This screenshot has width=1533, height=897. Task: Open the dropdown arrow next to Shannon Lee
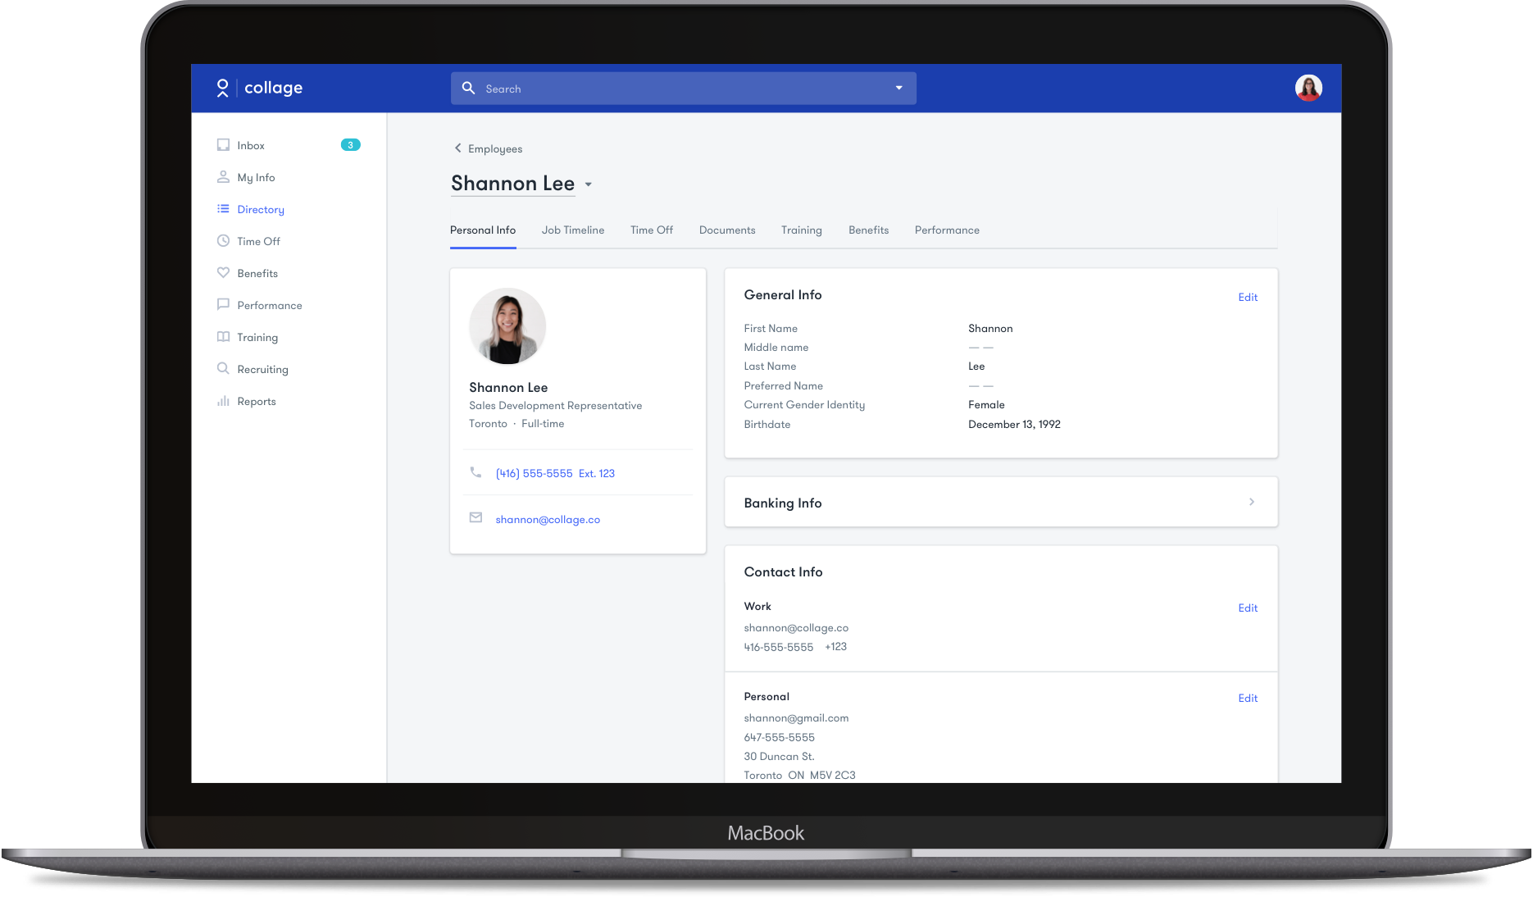point(588,184)
